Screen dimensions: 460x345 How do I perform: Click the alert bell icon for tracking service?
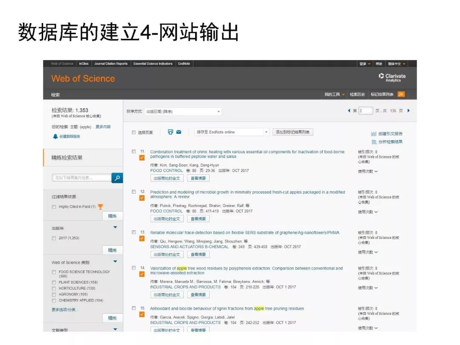pos(55,136)
